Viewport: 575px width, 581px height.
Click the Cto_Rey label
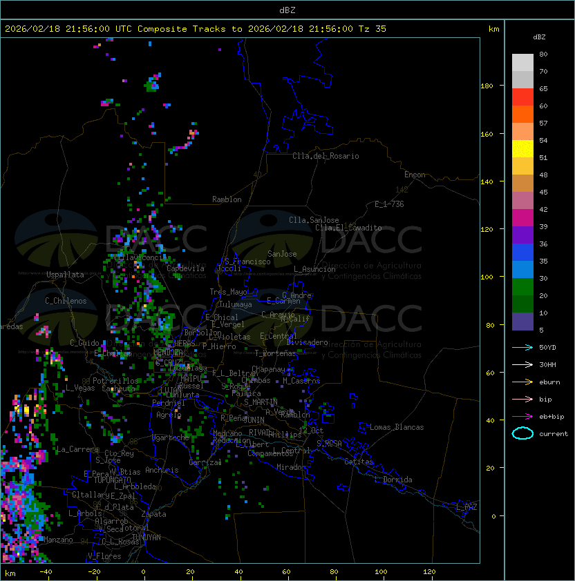(x=119, y=453)
